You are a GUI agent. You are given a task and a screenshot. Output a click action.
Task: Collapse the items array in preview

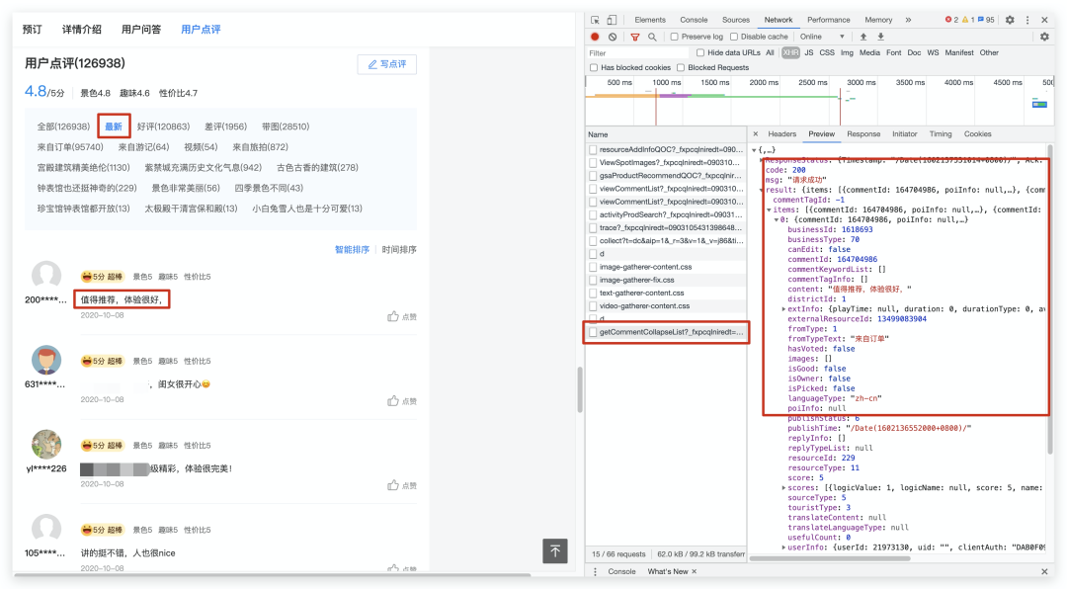click(x=768, y=210)
